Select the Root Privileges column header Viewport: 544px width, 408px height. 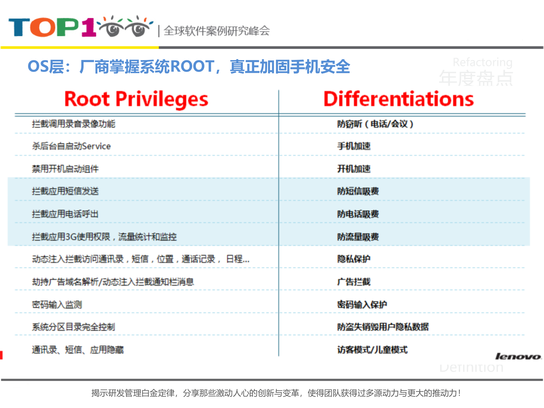pyautogui.click(x=136, y=99)
